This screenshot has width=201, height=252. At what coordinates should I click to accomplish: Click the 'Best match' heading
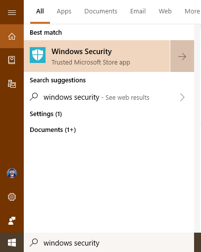pyautogui.click(x=46, y=33)
